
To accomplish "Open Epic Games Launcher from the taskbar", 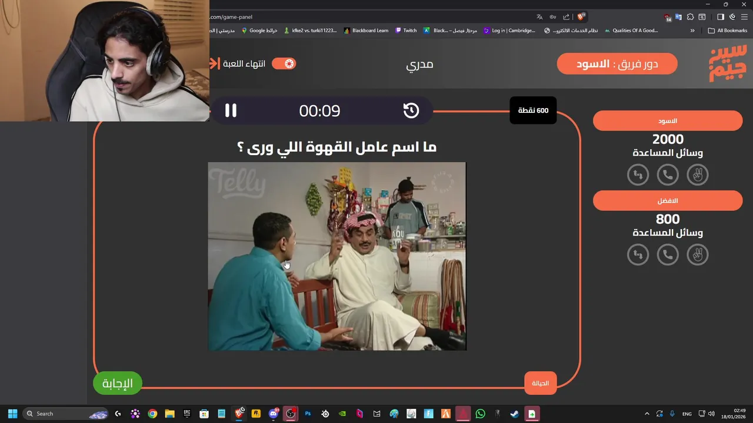I will click(187, 414).
